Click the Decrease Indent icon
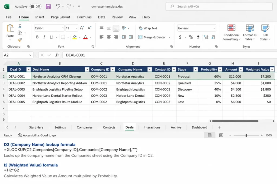Image resolution: width=277 pixels, height=184 pixels. [x=124, y=37]
